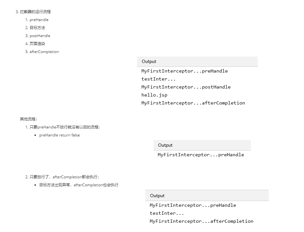Click the heading "拦截器的运行流程"
The width and height of the screenshot is (304, 232).
[35, 12]
